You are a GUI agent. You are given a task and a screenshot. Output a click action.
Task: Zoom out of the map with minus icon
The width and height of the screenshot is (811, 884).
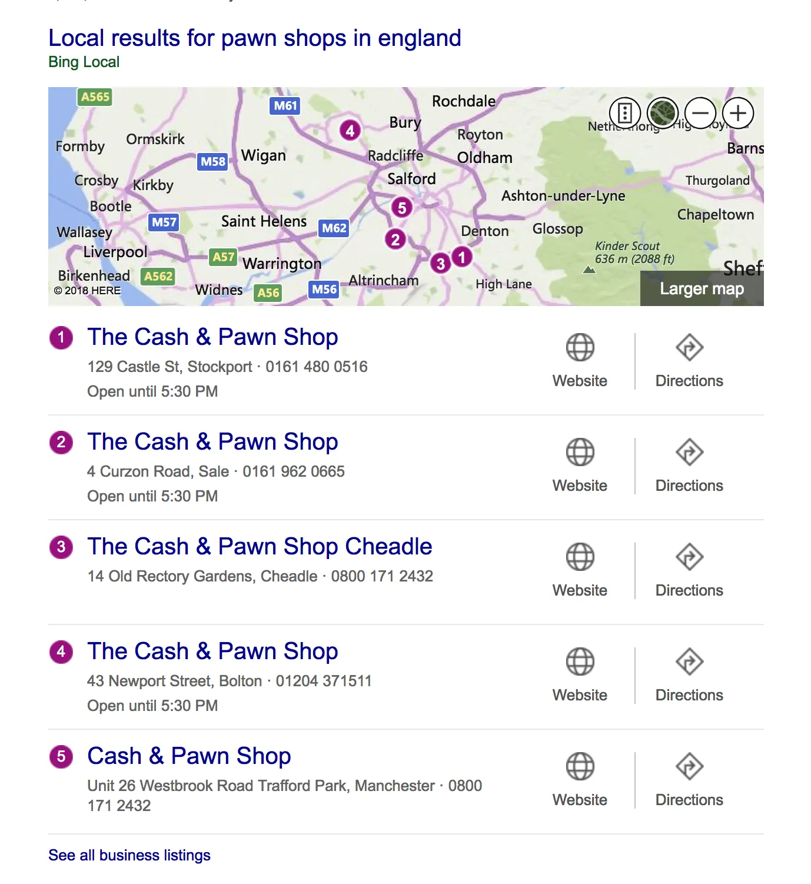700,113
